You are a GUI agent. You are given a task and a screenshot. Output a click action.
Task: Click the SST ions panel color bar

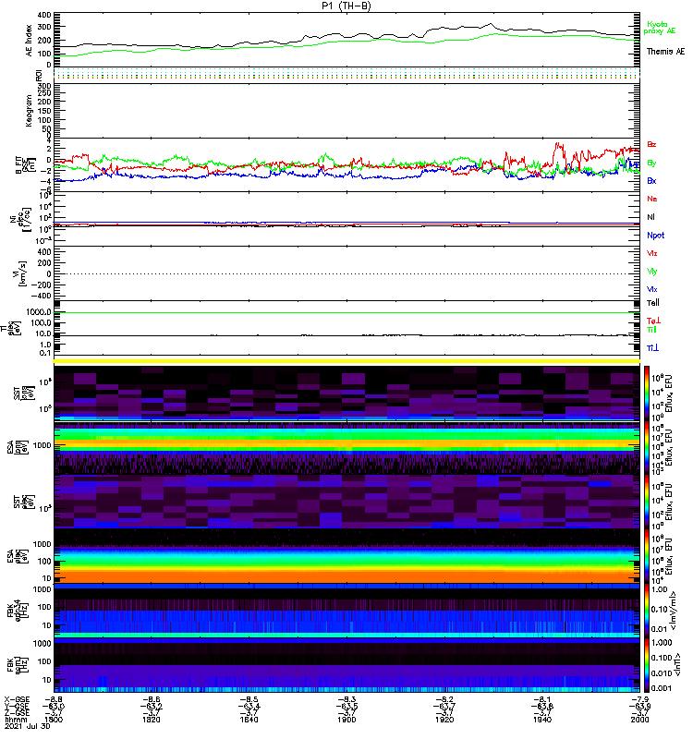pyautogui.click(x=647, y=393)
